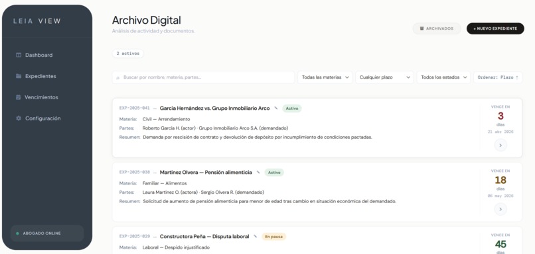Screen dimensions: 535x254
Task: Click due date 06 may 2026
Action: point(500,196)
